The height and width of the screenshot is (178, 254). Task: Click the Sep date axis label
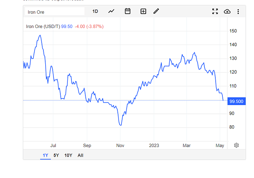[87, 146]
